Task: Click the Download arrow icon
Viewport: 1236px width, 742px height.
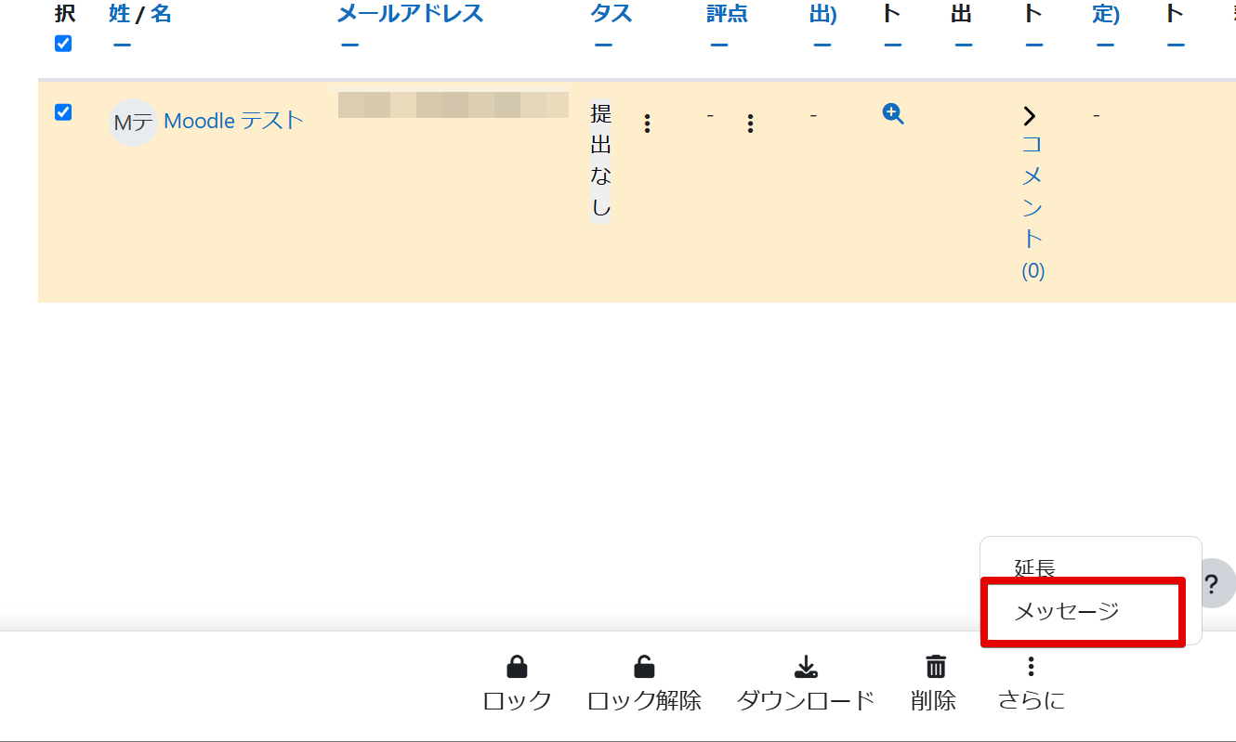Action: point(805,665)
